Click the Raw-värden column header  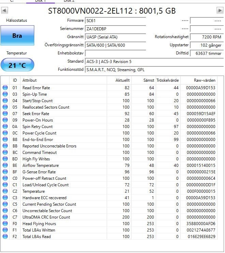[199, 80]
